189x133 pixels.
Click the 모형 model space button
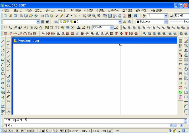(x=117, y=131)
